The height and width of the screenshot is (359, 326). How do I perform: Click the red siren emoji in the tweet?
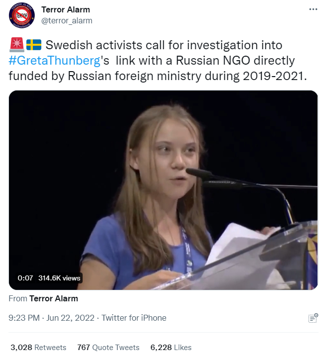click(x=16, y=46)
